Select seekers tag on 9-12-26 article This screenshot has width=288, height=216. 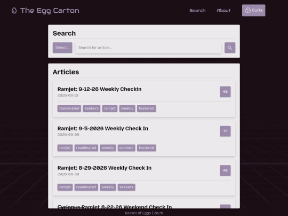[x=92, y=109]
